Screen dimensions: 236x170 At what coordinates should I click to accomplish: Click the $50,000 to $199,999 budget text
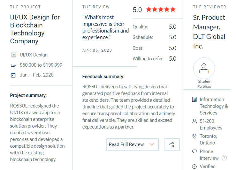[41, 65]
